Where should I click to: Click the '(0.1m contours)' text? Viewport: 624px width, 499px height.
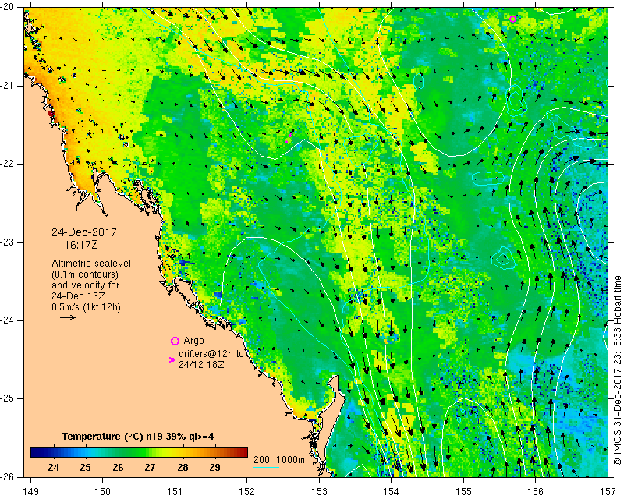(x=85, y=274)
